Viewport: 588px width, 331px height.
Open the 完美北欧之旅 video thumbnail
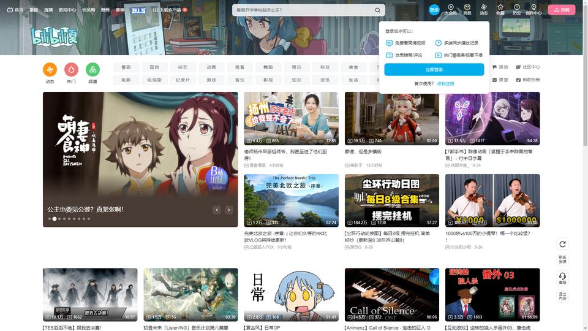pos(292,200)
